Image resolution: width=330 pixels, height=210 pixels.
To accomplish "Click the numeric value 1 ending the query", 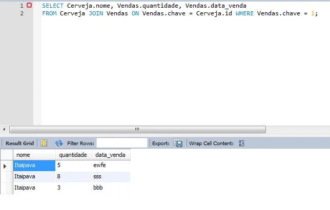I will click(x=313, y=13).
